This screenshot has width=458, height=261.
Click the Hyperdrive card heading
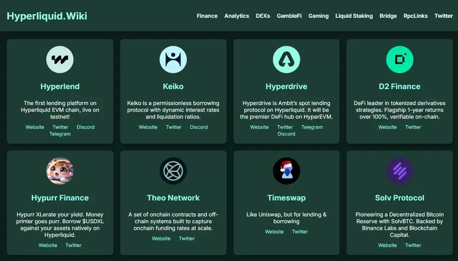pyautogui.click(x=286, y=86)
